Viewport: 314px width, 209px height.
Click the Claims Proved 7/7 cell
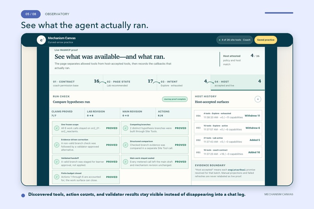pyautogui.click(x=67, y=113)
